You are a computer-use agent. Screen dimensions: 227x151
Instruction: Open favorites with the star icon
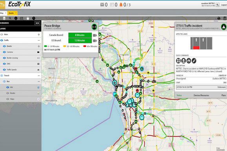click(28, 18)
